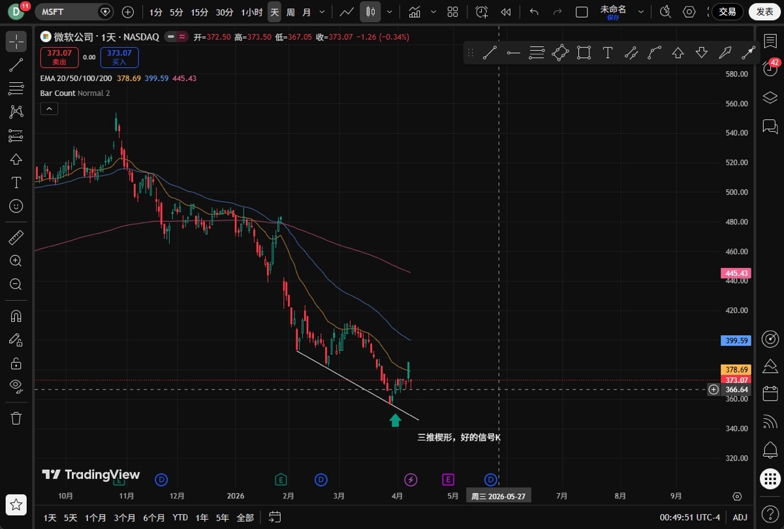
Task: Toggle ADJ adjusted data setting
Action: coord(740,517)
